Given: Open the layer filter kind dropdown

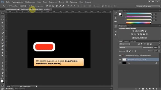Looking at the screenshot, I should pyautogui.click(x=125, y=44).
